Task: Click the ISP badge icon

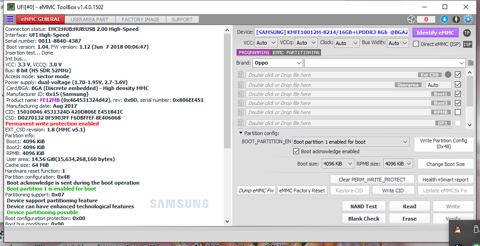Action: [467, 44]
